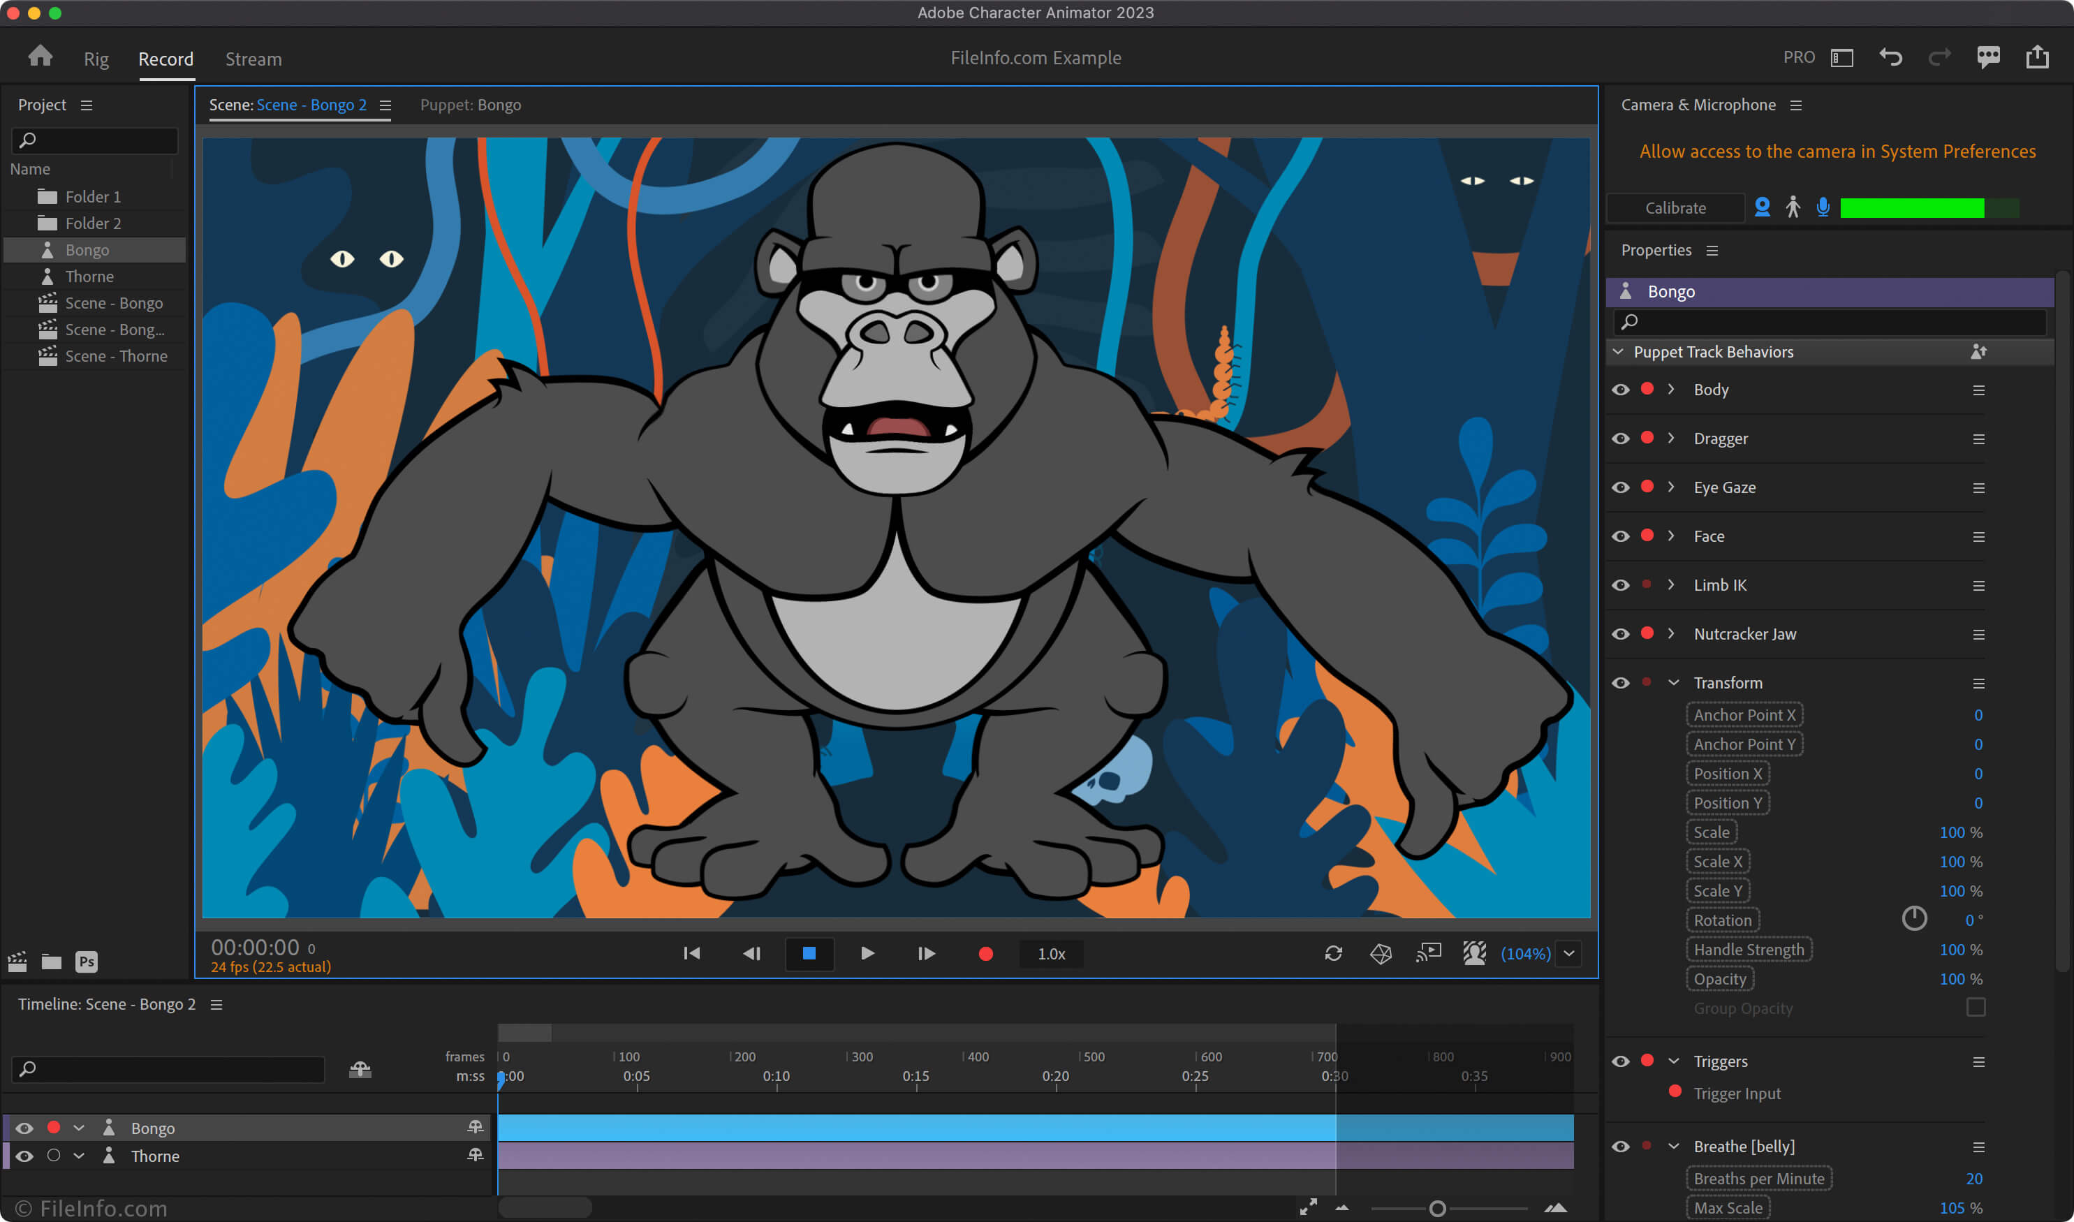The image size is (2074, 1222).
Task: Toggle visibility of Thorne puppet track
Action: 23,1156
